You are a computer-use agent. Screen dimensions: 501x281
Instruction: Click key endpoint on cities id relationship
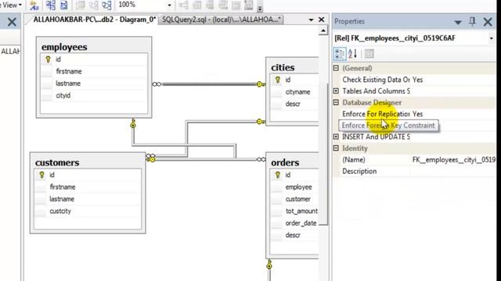coord(261,84)
